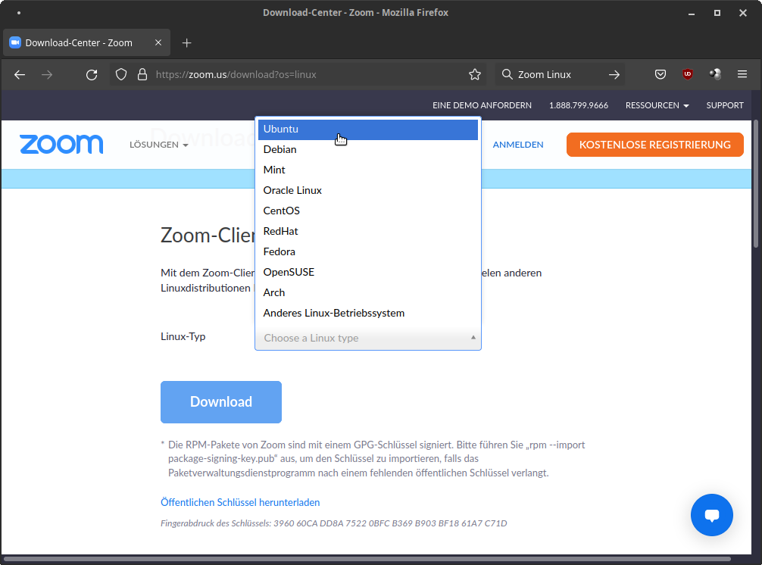Select Ubuntu from the Linux type list

(x=368, y=130)
